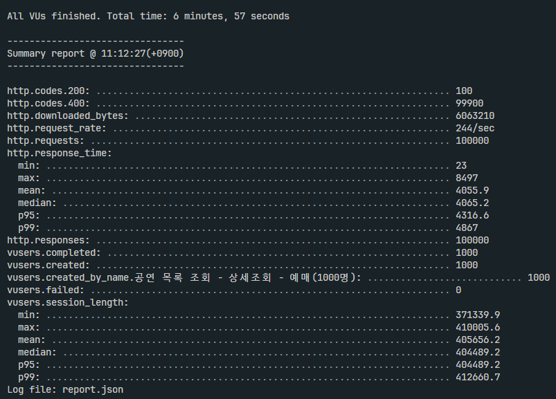The width and height of the screenshot is (556, 399).
Task: Click the http.codes.400 label
Action: 48,103
